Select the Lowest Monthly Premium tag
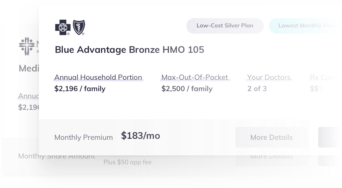 pos(306,26)
